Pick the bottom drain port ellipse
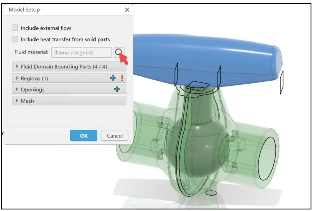Screen dimensions: 312x211 pyautogui.click(x=212, y=193)
